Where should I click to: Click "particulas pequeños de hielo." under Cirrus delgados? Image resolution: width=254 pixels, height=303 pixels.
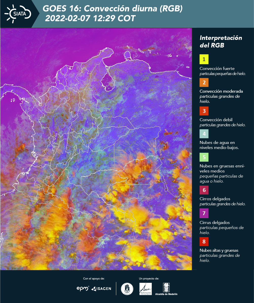[222, 230]
